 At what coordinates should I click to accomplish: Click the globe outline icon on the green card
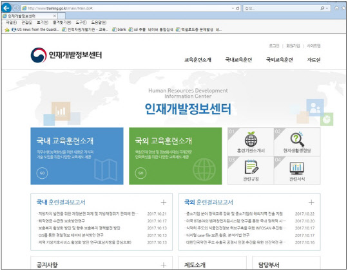tap(204, 169)
